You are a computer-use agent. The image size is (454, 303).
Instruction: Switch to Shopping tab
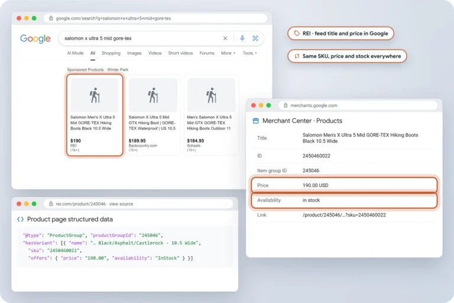111,53
